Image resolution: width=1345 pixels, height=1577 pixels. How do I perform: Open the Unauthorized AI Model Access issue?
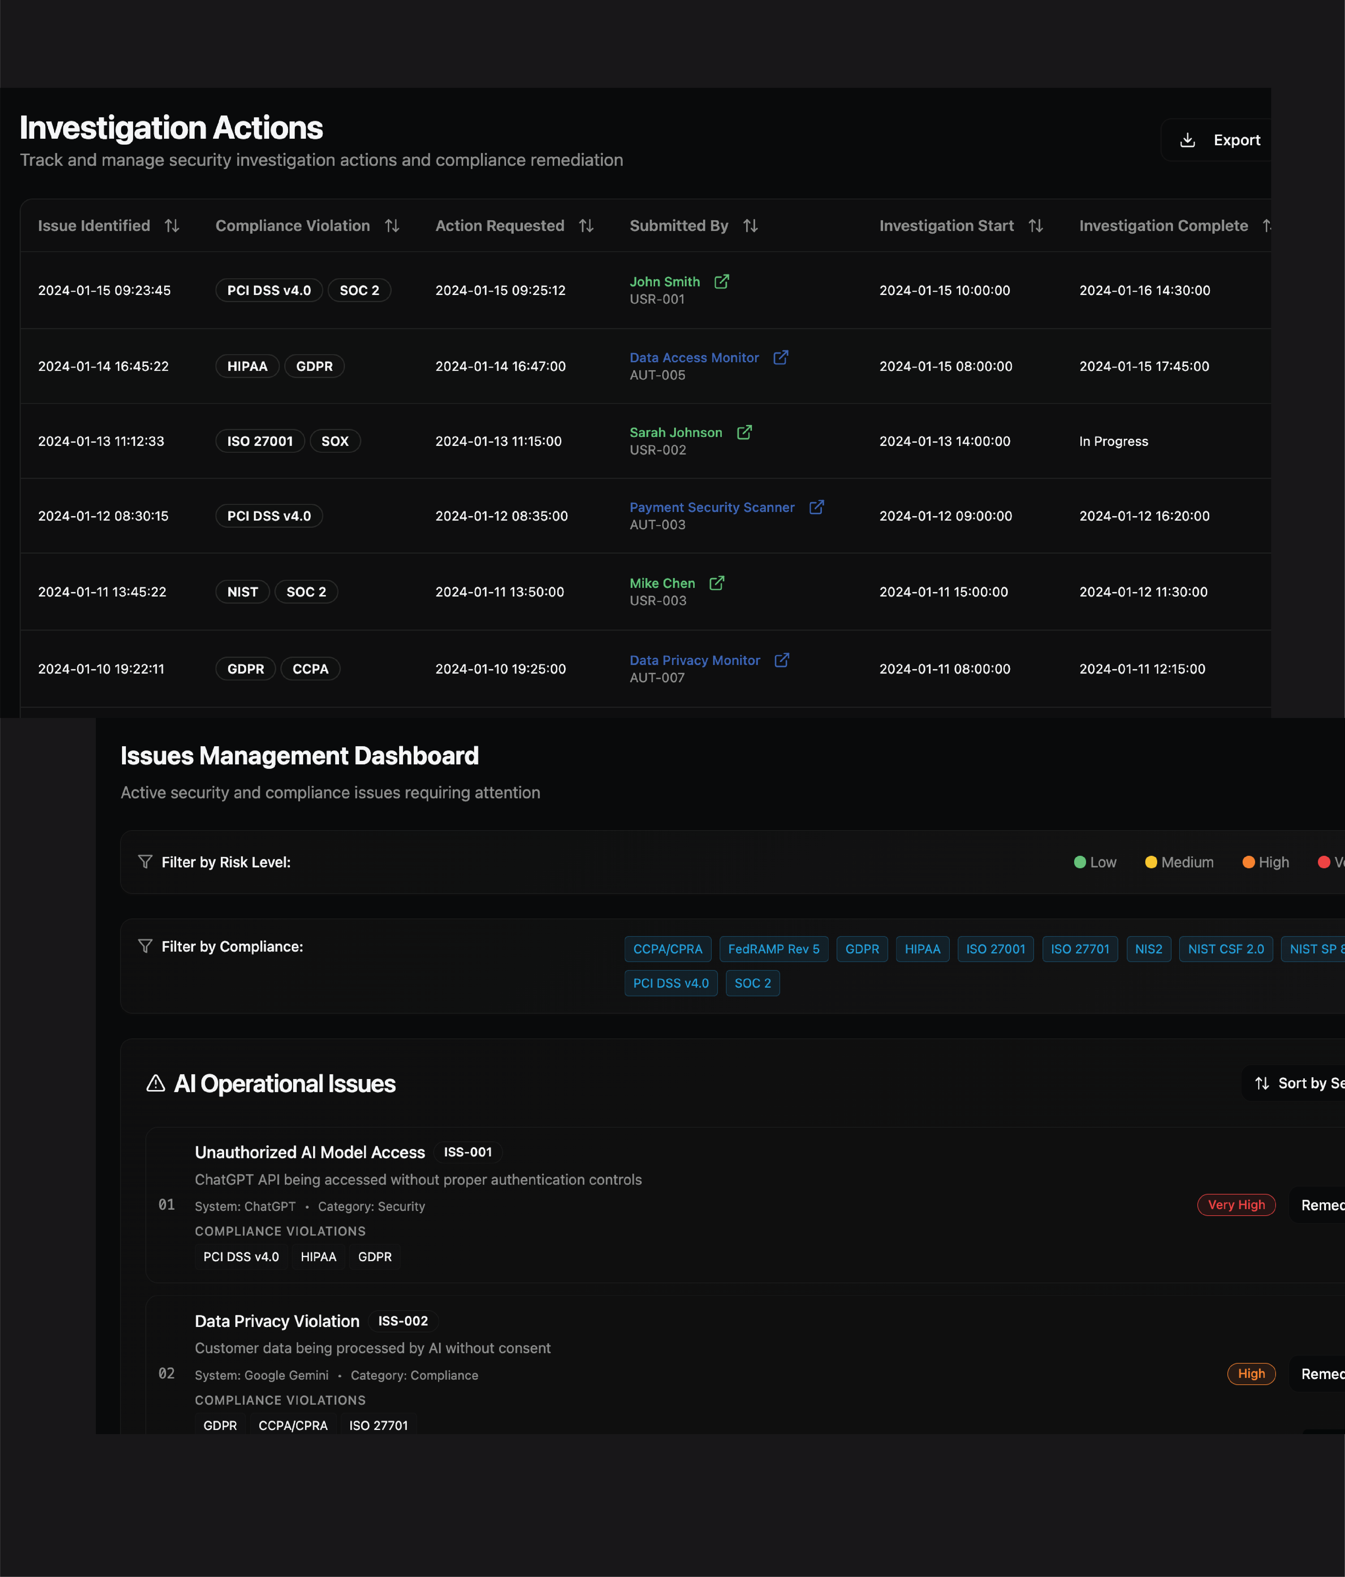pyautogui.click(x=310, y=1152)
